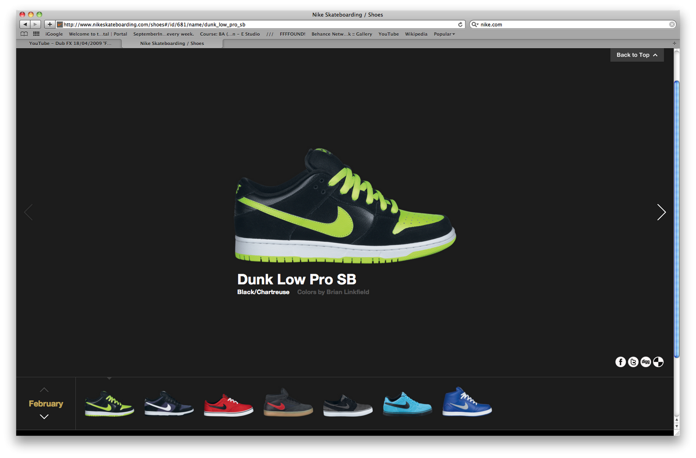
Task: Share the shoe on Twitter
Action: (x=633, y=362)
